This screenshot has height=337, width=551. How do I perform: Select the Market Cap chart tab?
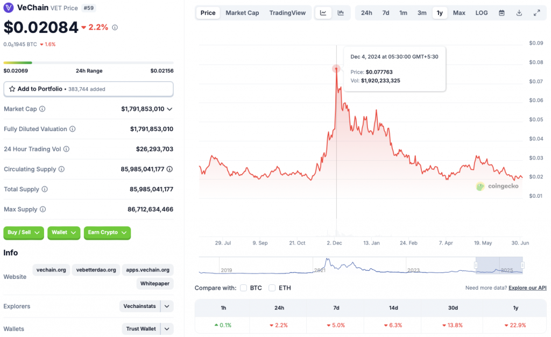point(242,13)
